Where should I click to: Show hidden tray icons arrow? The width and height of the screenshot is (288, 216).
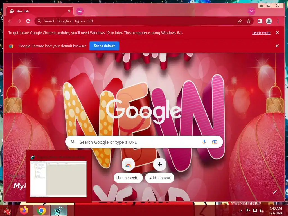click(241, 211)
